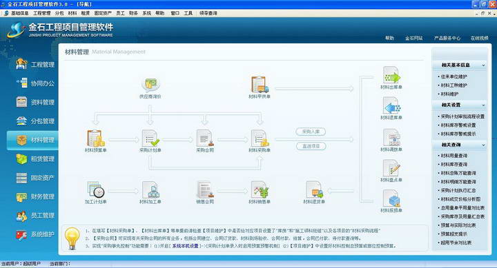Open the 材料 menu
Screen dimensions: 497x268
tap(72, 13)
